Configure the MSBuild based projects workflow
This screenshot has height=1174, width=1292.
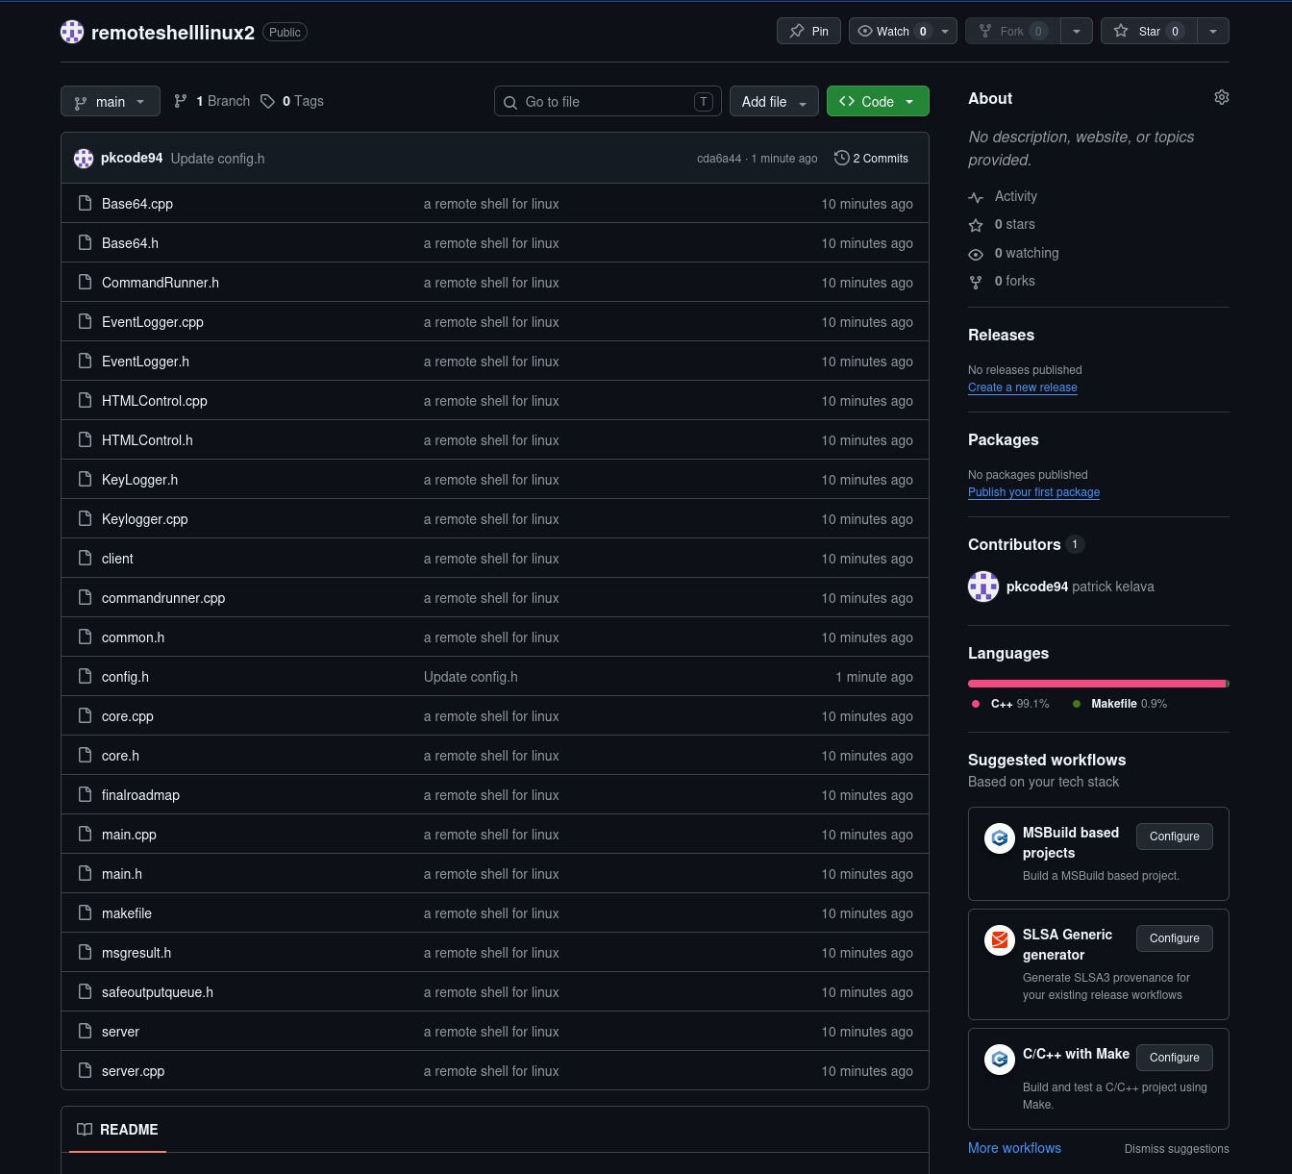(1175, 837)
